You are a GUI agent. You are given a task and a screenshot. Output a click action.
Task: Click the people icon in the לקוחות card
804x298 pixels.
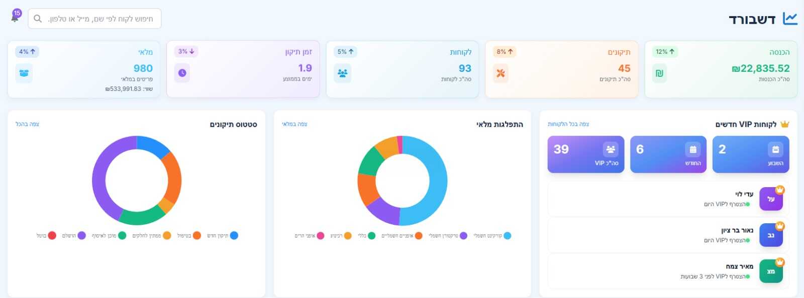pos(343,73)
